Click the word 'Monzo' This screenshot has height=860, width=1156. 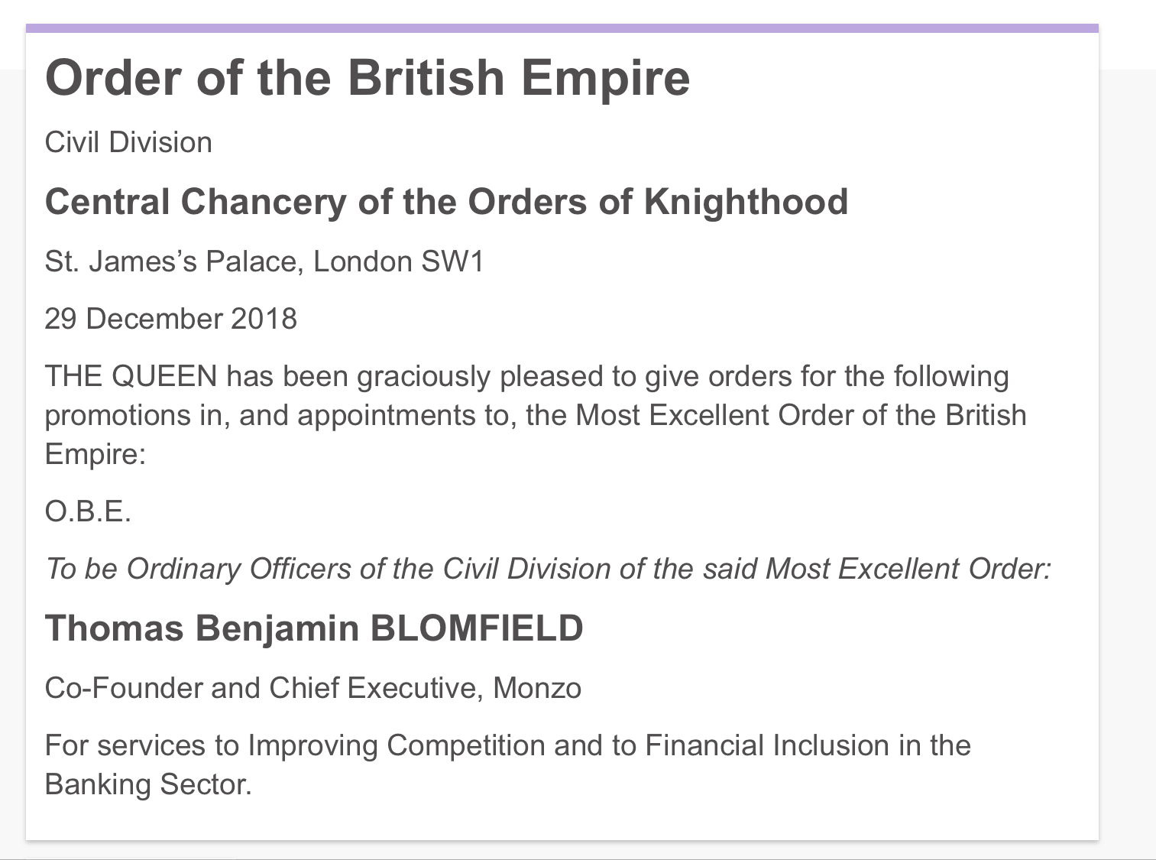coord(537,688)
